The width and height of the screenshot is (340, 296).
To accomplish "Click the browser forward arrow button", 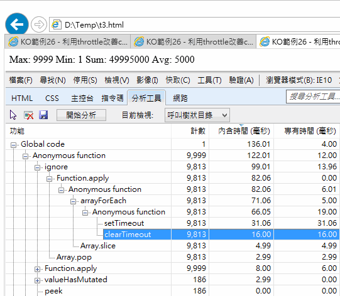I will 39,24.
